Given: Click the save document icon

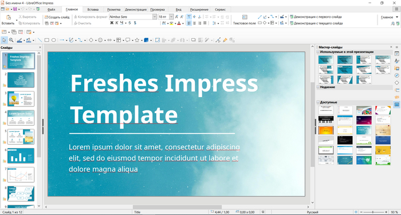Looking at the screenshot, I should pyautogui.click(x=15, y=9).
